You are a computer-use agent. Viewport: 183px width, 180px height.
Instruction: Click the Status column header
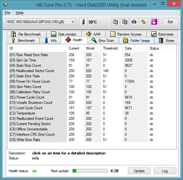158,48
